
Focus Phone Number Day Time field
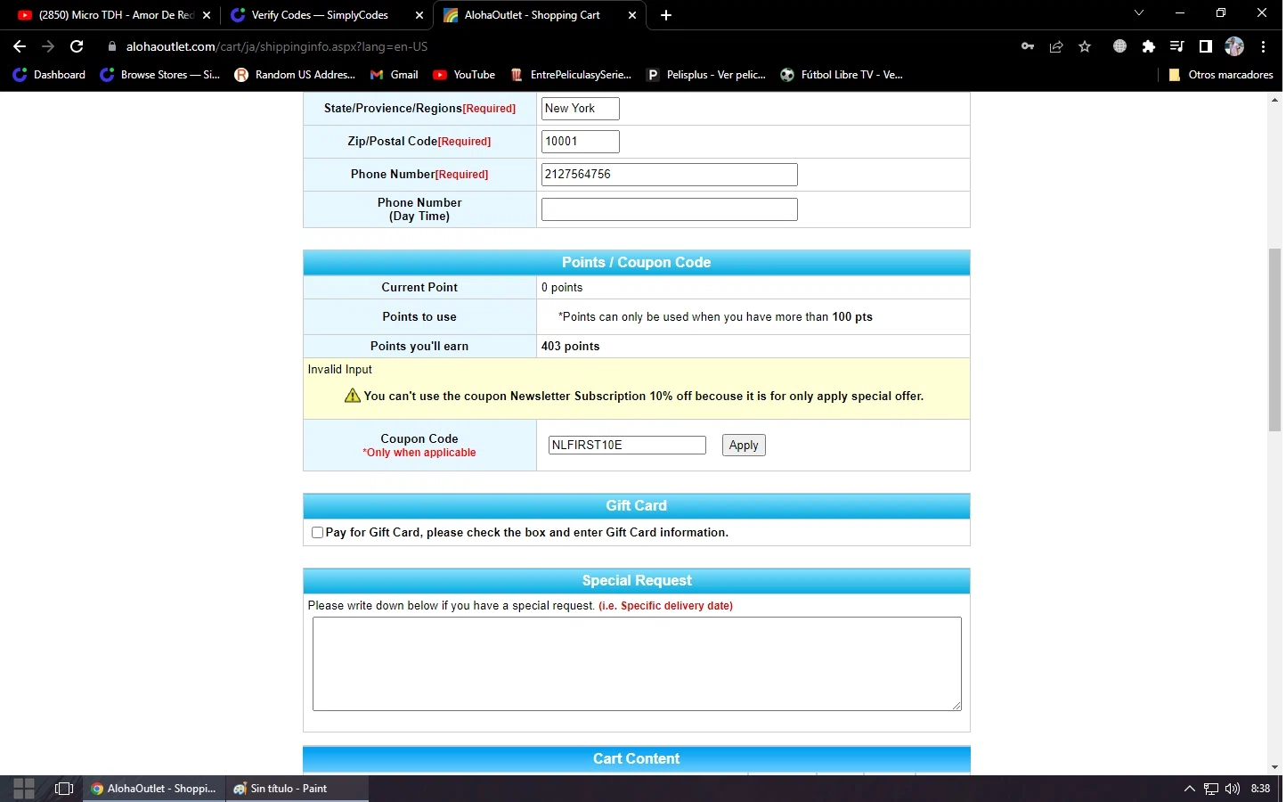670,209
